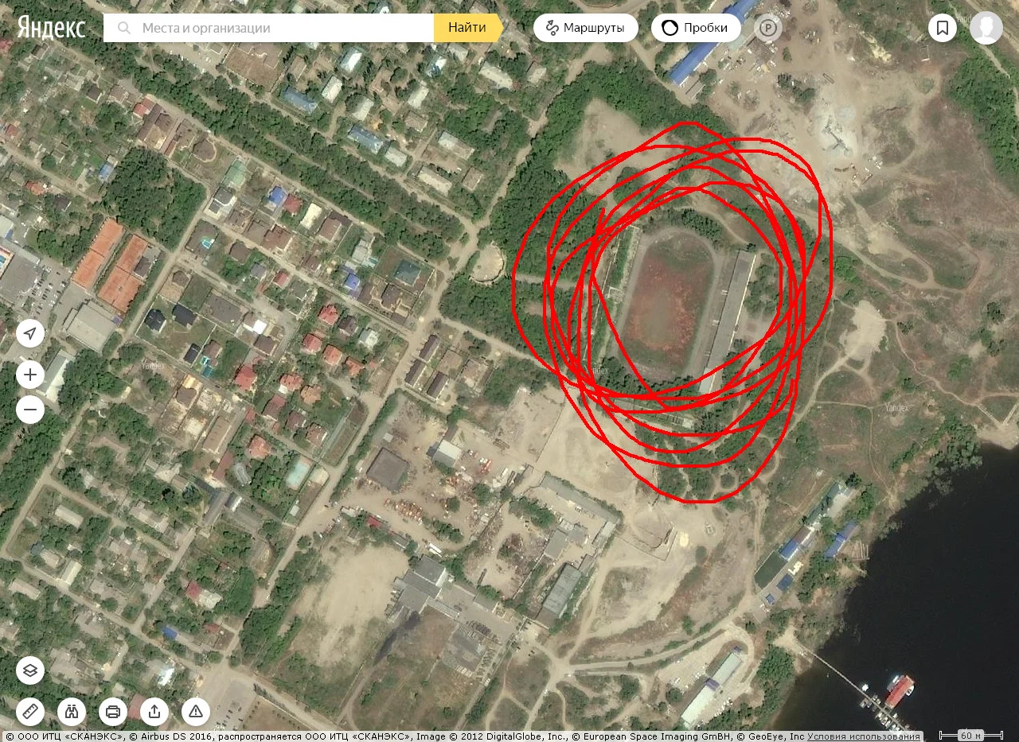Viewport: 1019px width, 742px height.
Task: Open the Условия использования link
Action: click(864, 736)
